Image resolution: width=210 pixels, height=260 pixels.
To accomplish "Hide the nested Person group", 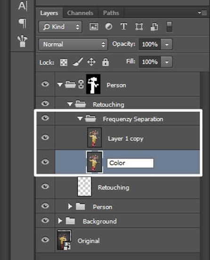I will 45,206.
